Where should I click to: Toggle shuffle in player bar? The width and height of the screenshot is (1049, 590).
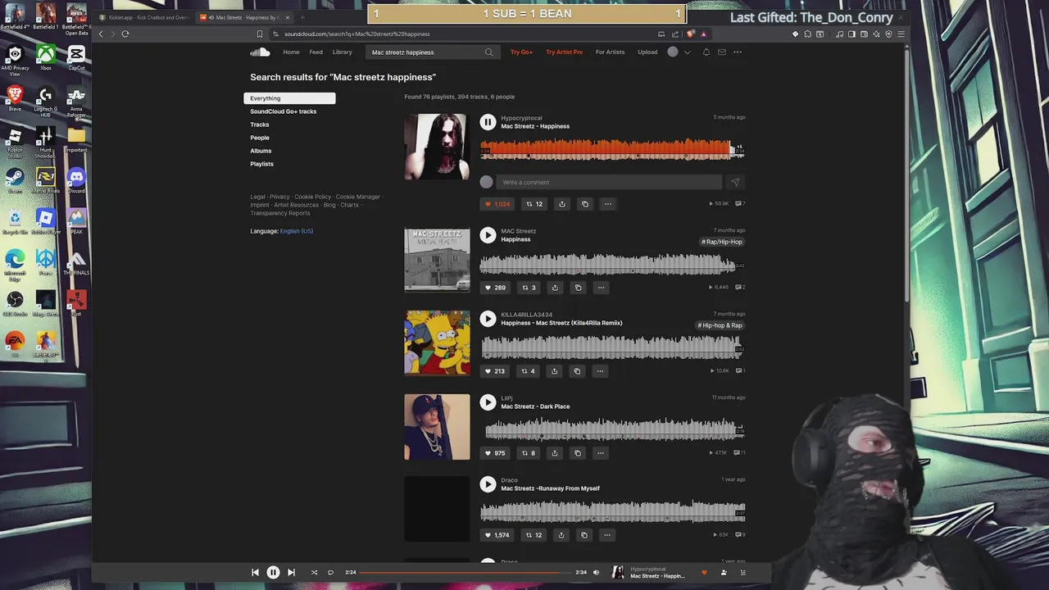[314, 573]
